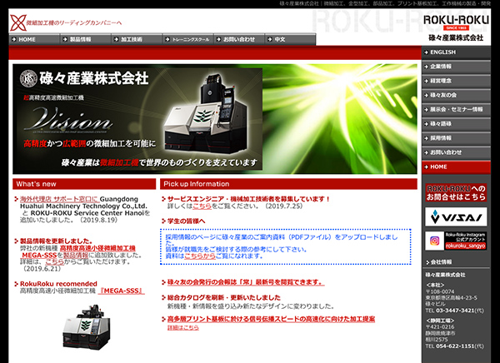Open the VISAI banner
Image resolution: width=500 pixels, height=363 pixels.
(x=456, y=216)
